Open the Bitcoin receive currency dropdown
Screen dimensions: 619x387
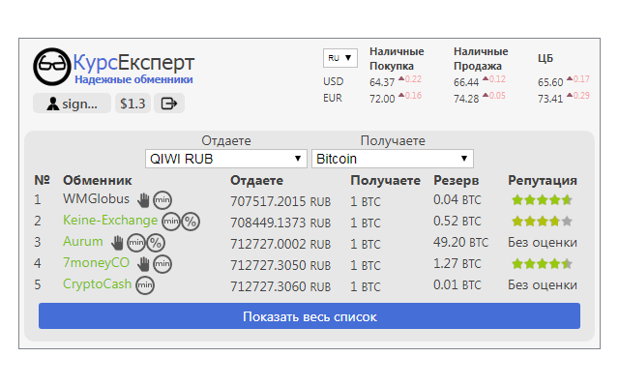393,159
